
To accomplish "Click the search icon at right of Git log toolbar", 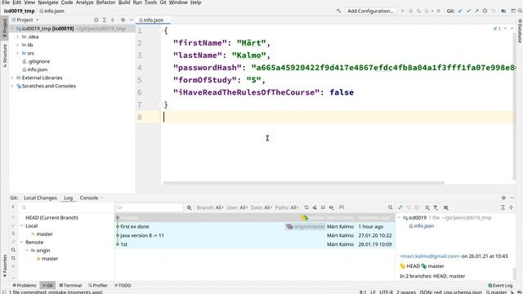I will point(391,207).
